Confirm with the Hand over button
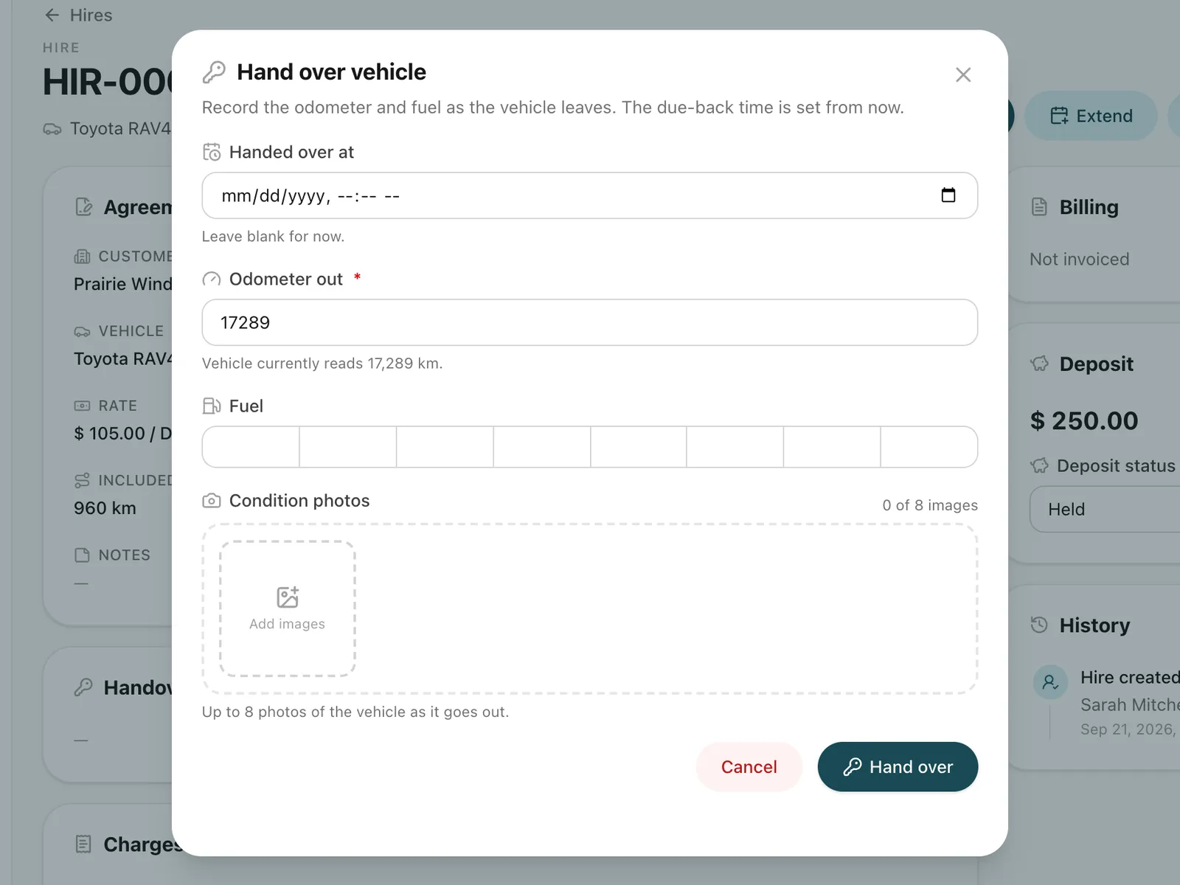 tap(898, 767)
